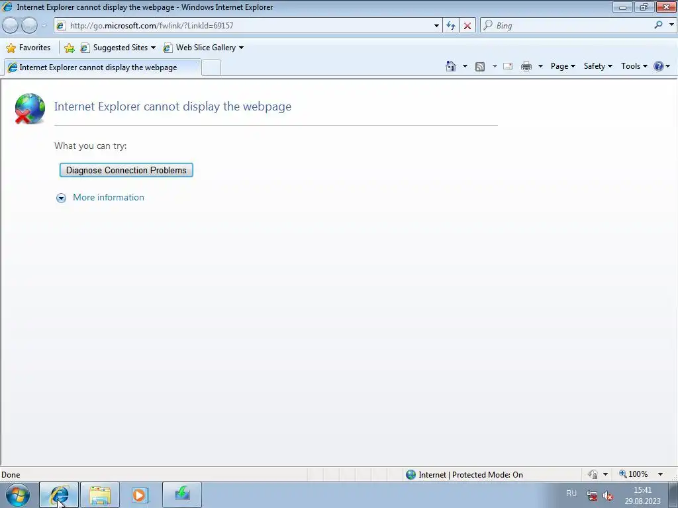Click the Forward navigation arrow button
Screen dimensions: 678x508
click(x=29, y=26)
